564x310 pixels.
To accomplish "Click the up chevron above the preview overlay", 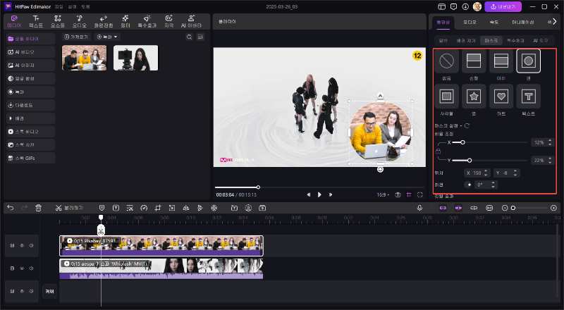I will (380, 96).
